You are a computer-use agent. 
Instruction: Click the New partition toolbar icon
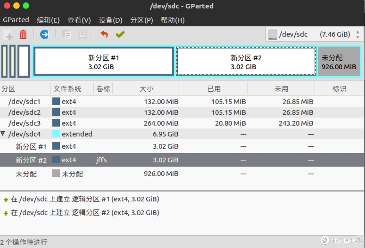[x=8, y=34]
